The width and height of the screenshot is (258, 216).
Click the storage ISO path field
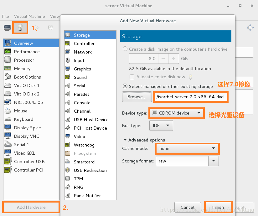pos(191,97)
